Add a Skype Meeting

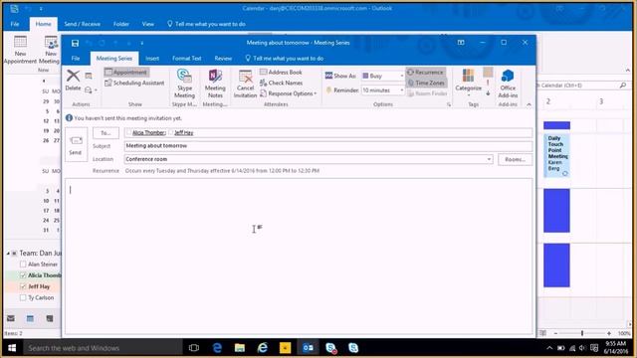click(x=184, y=84)
